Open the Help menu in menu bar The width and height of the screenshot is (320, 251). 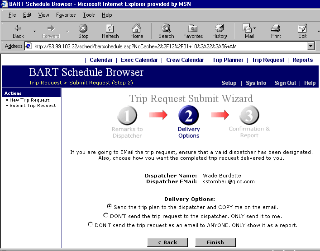(107, 15)
